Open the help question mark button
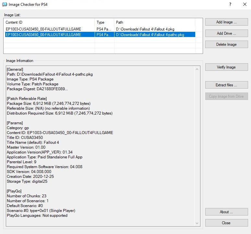This screenshot has width=251, height=234. (x=230, y=4)
